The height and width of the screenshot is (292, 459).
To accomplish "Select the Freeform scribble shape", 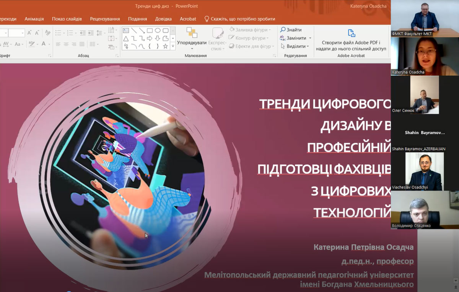I will tap(126, 46).
